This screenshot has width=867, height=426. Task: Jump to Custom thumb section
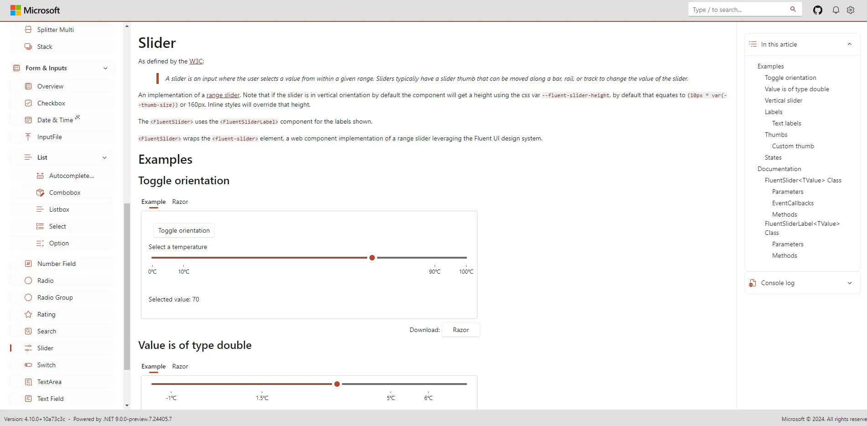pos(793,146)
